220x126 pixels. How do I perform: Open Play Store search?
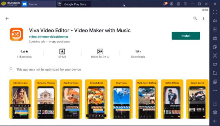coord(195,18)
